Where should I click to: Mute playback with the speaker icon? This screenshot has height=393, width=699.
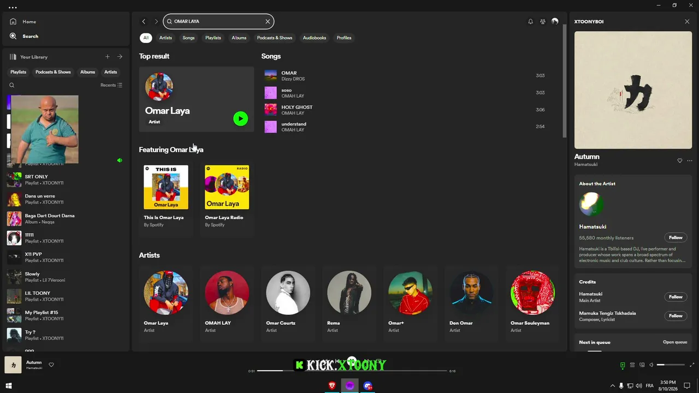(x=651, y=365)
